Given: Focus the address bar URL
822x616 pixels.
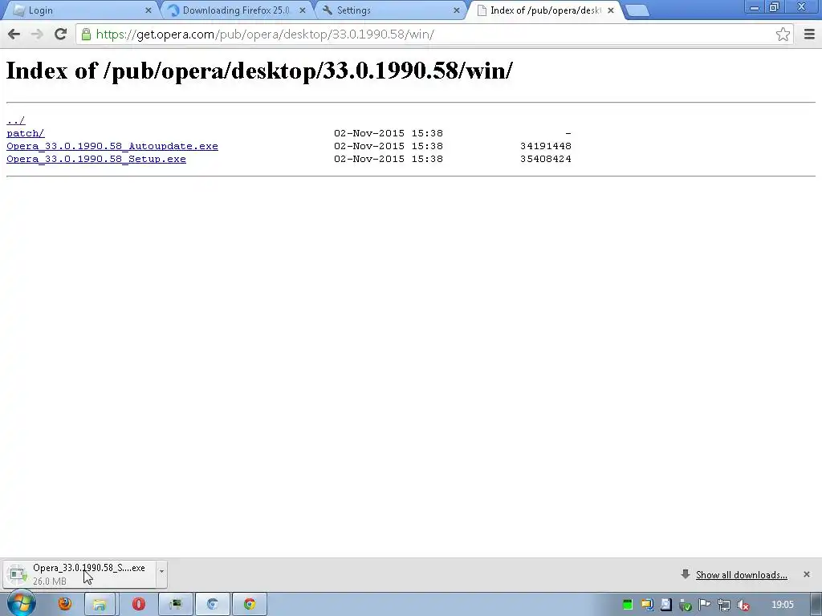Looking at the screenshot, I should click(x=265, y=34).
